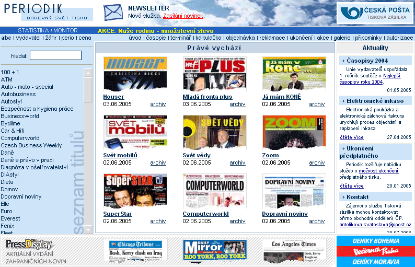Open the Daily Mirror newspaper banner
Screen dimensions: 415x267
pos(214,250)
